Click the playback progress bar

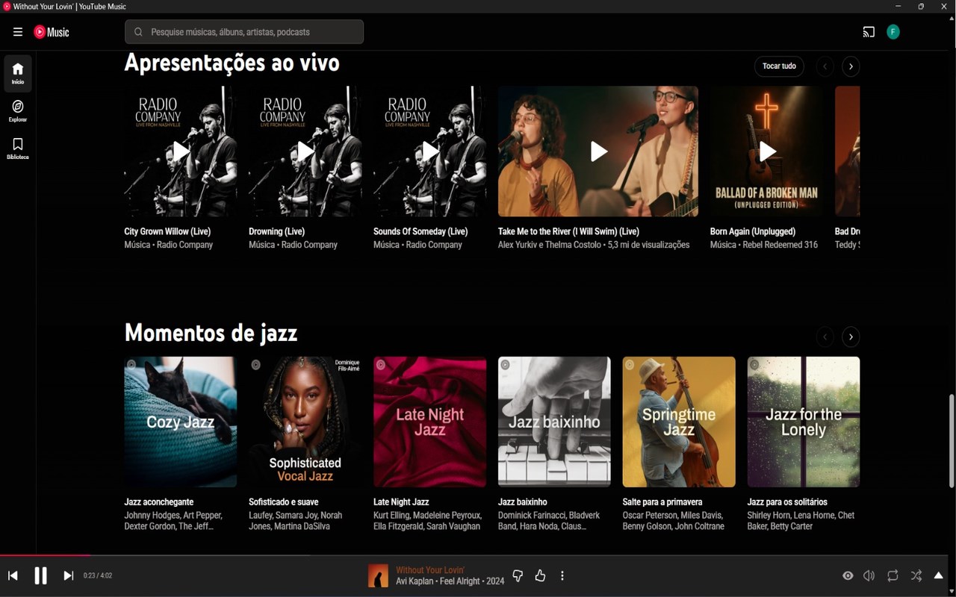pyautogui.click(x=478, y=554)
